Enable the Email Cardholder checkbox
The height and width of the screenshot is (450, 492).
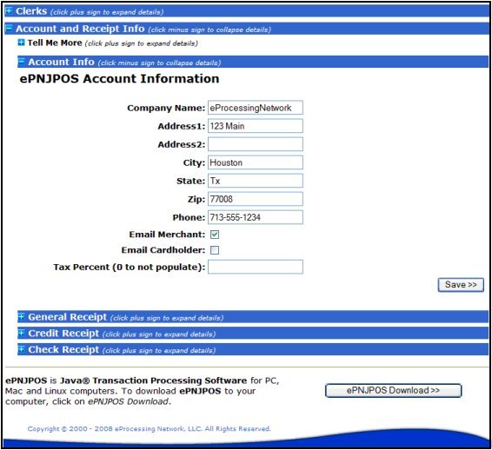(x=215, y=250)
